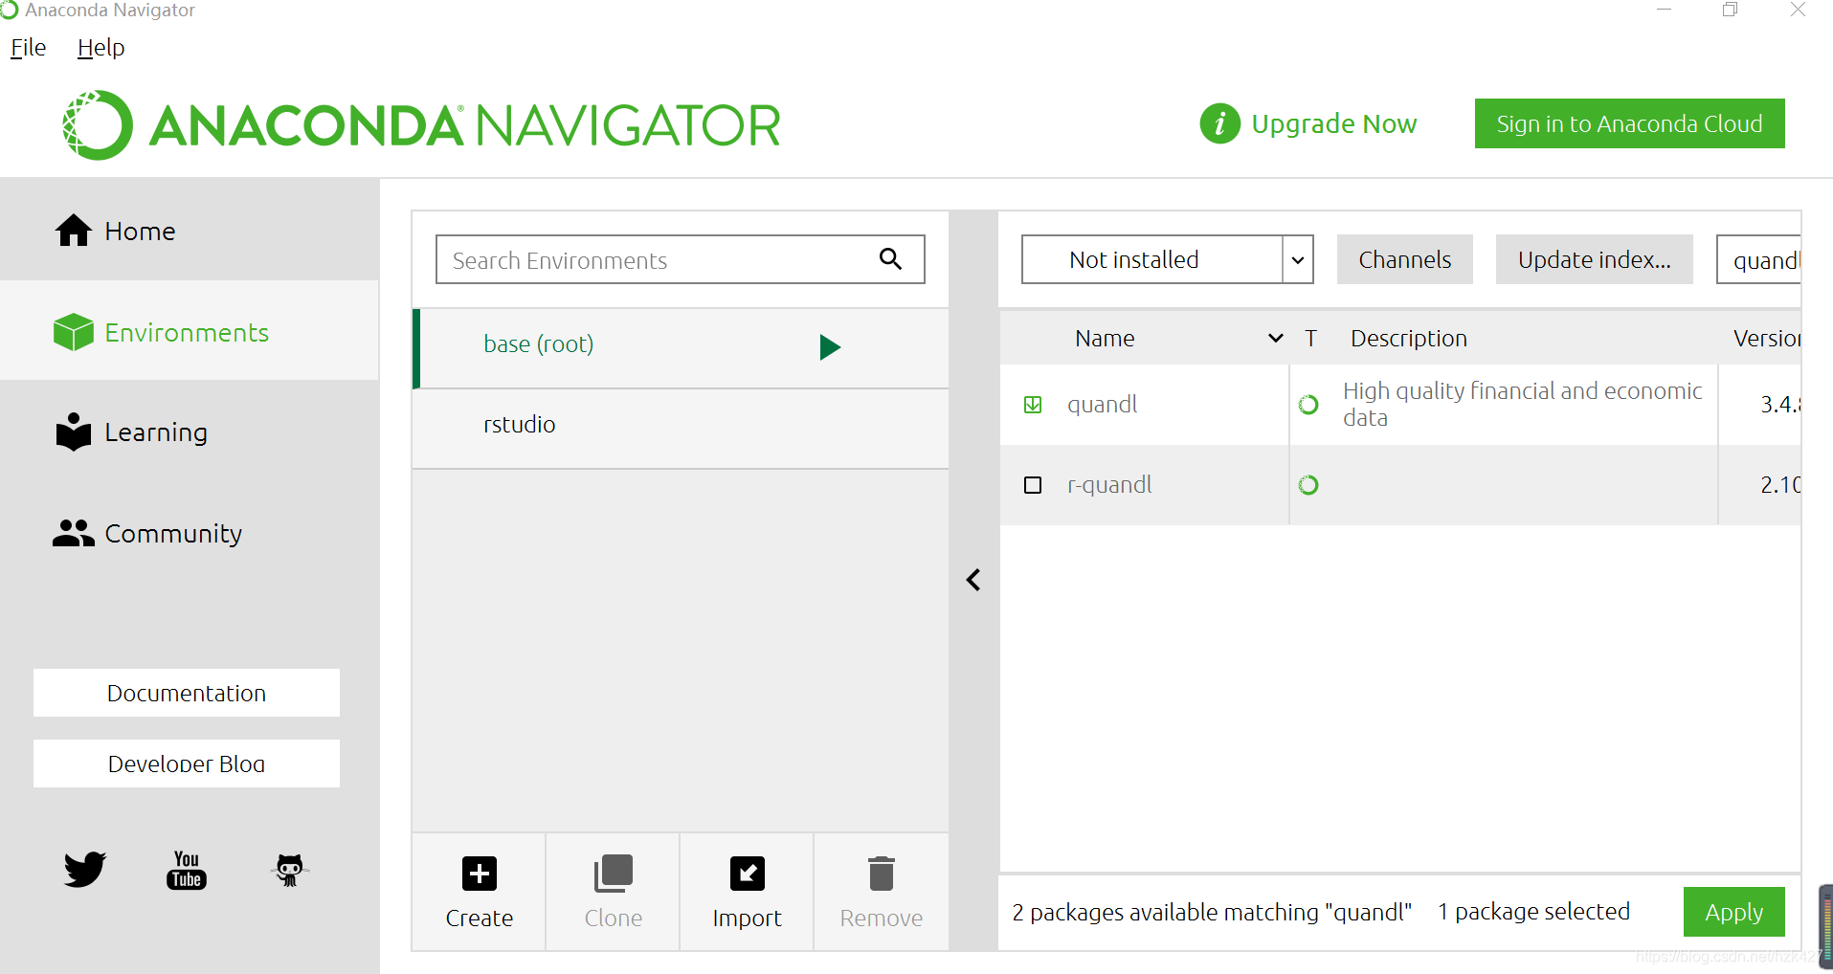
Task: Go to the Community tab
Action: click(190, 533)
